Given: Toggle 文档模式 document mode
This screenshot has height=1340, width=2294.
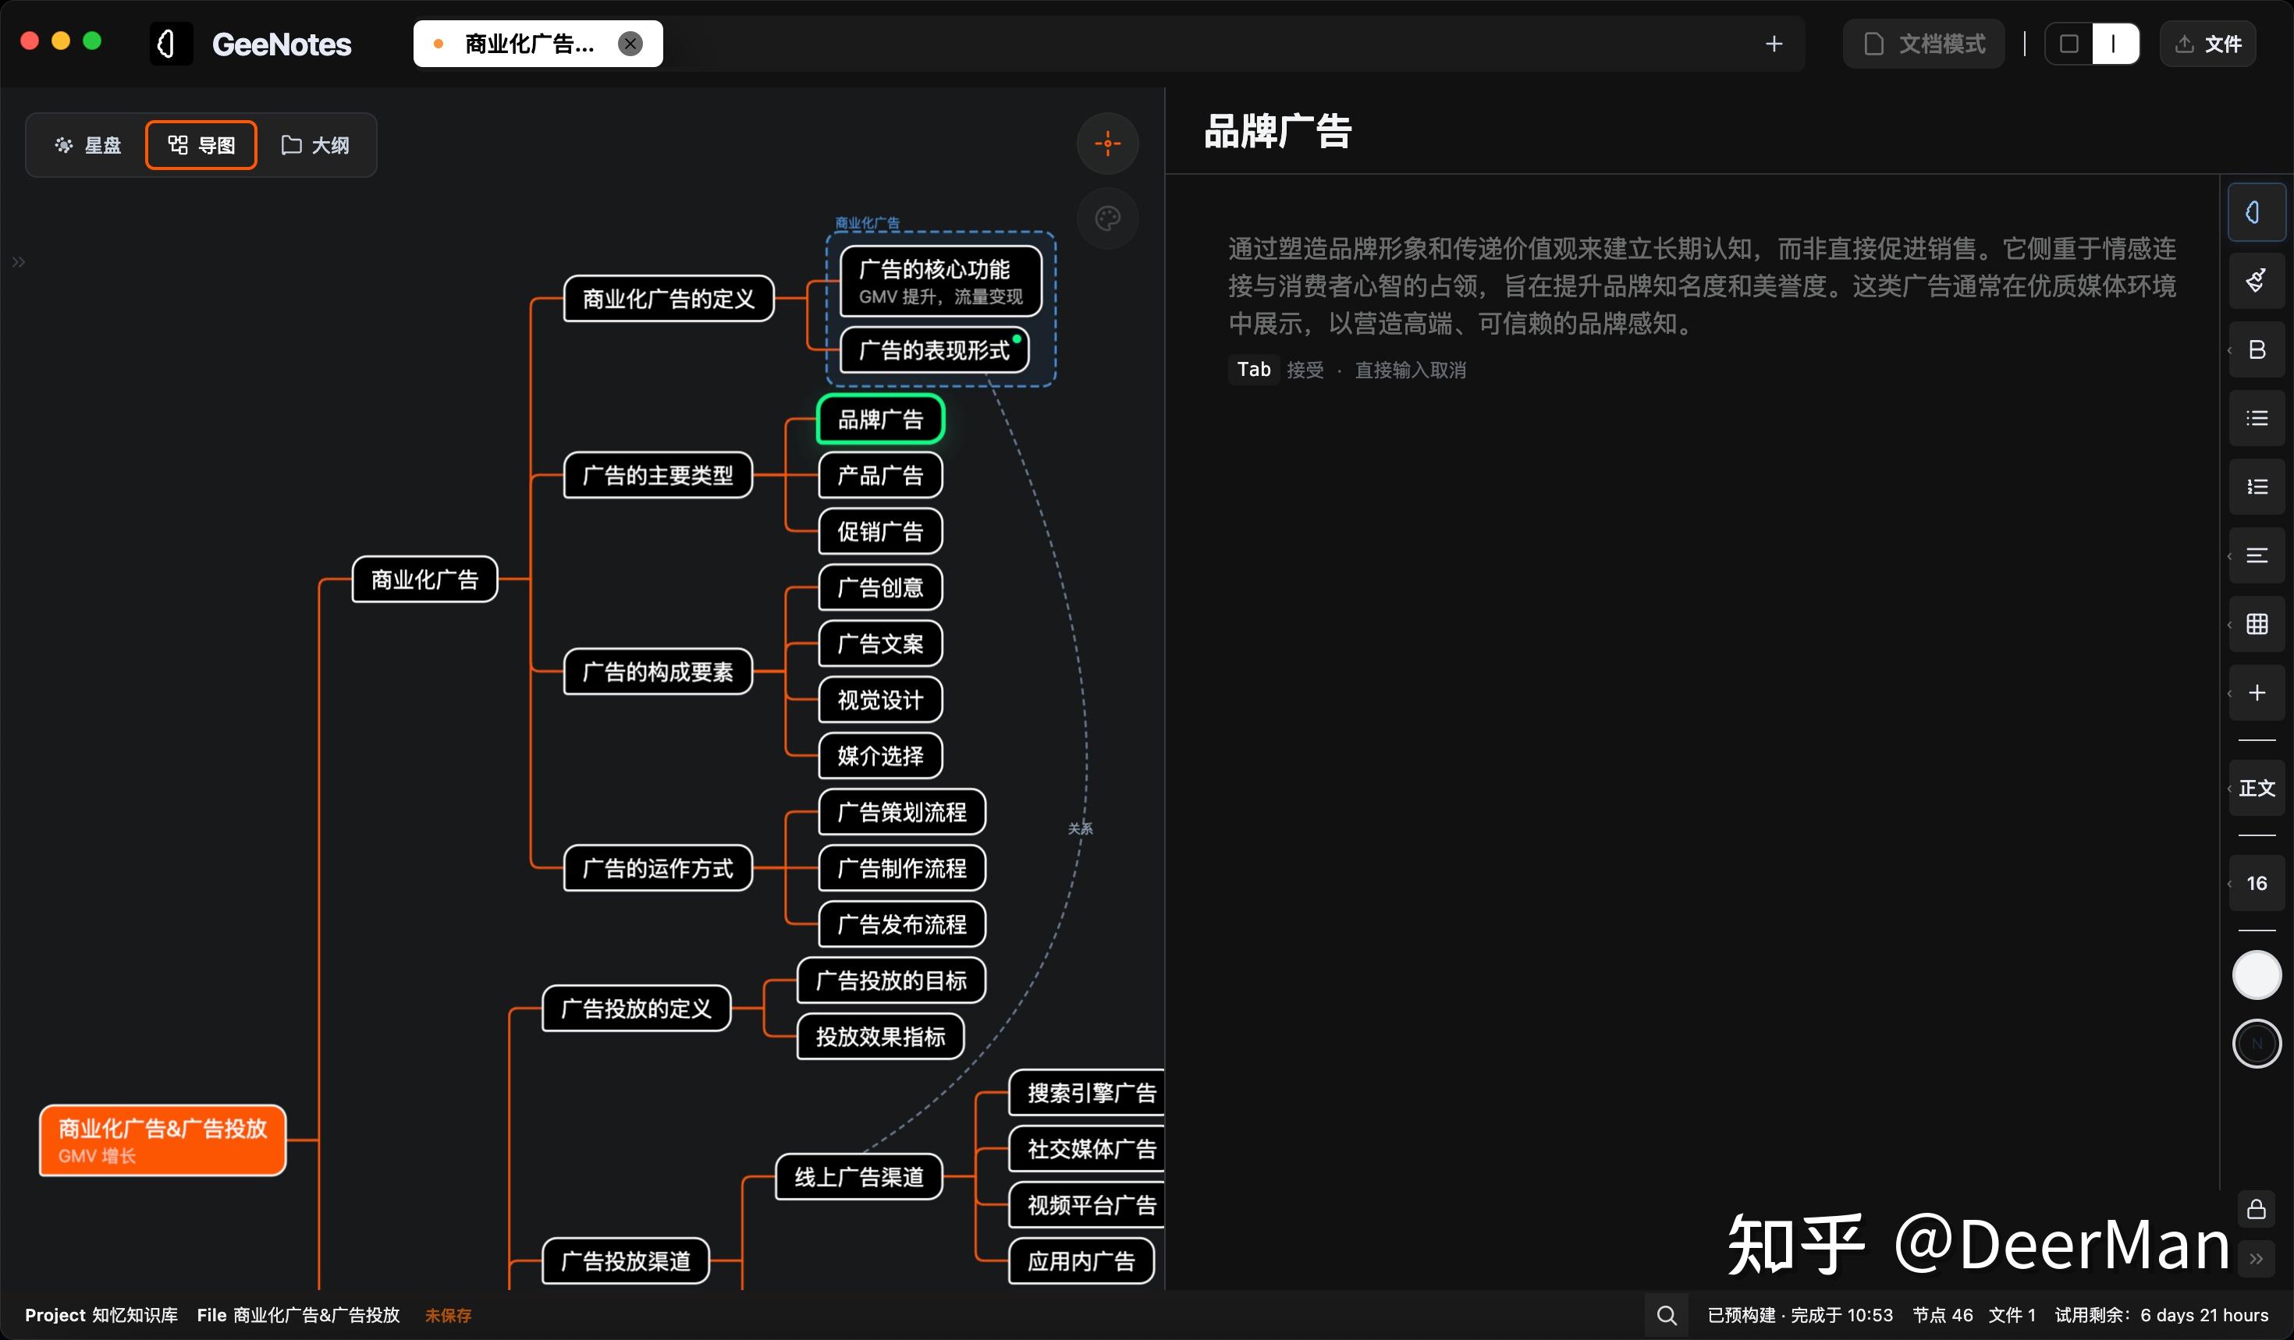Looking at the screenshot, I should click(1923, 44).
